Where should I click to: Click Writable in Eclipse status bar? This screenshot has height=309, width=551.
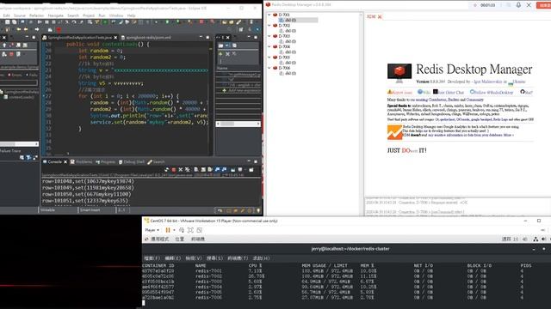(x=47, y=210)
